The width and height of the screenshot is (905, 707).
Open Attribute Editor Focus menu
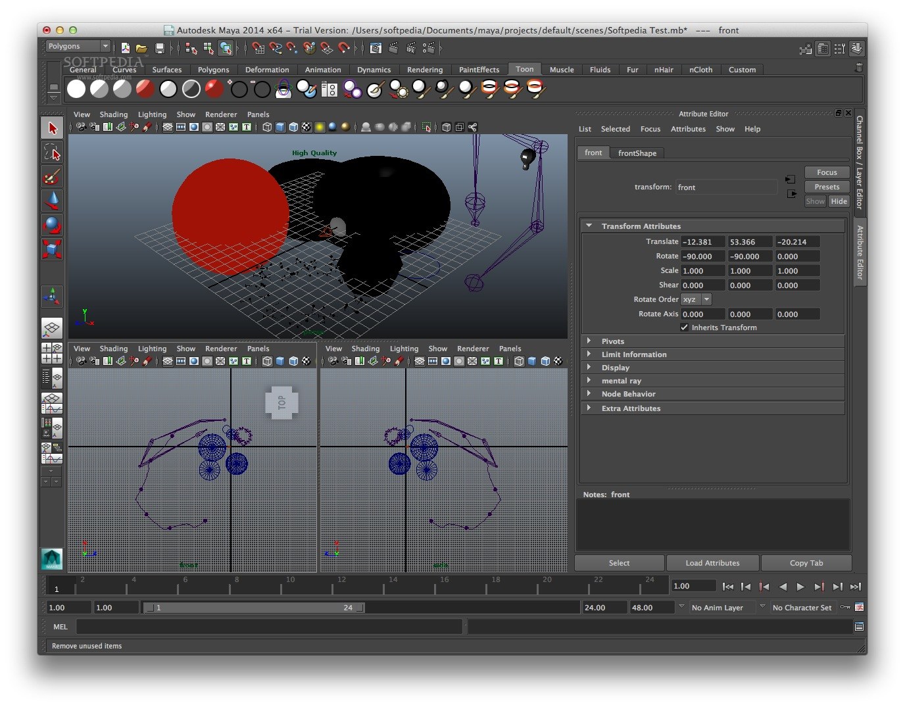pos(650,129)
